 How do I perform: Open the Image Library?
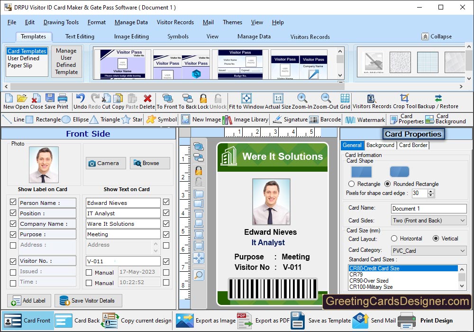pyautogui.click(x=245, y=120)
